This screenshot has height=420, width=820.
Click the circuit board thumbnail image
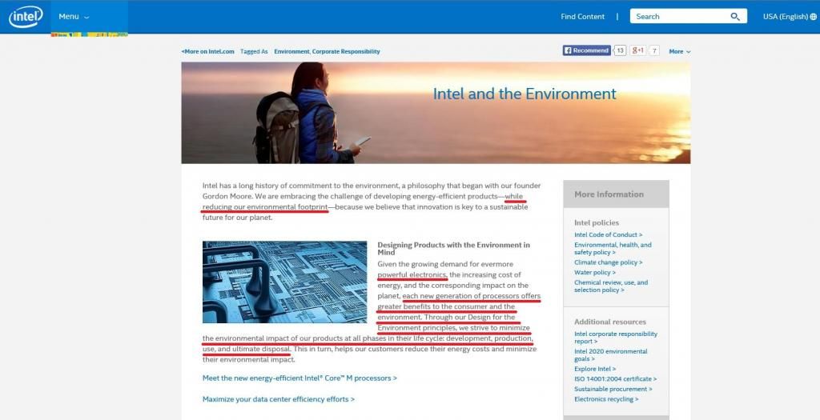pos(285,282)
